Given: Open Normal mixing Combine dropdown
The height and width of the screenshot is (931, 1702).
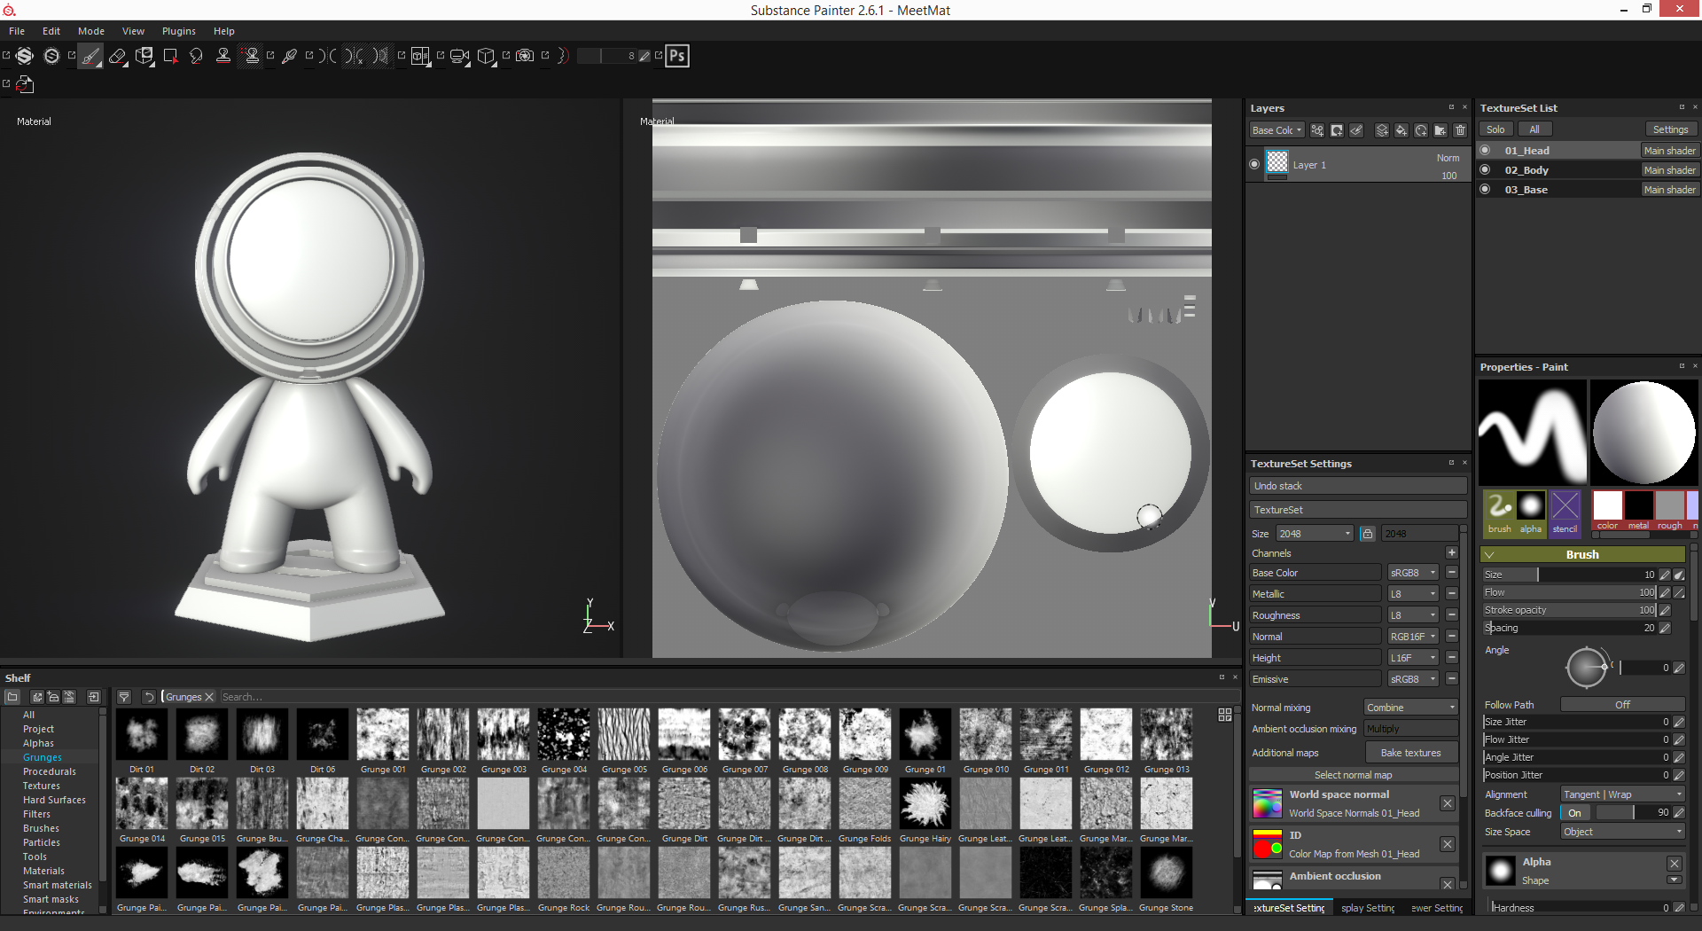Looking at the screenshot, I should 1411,708.
